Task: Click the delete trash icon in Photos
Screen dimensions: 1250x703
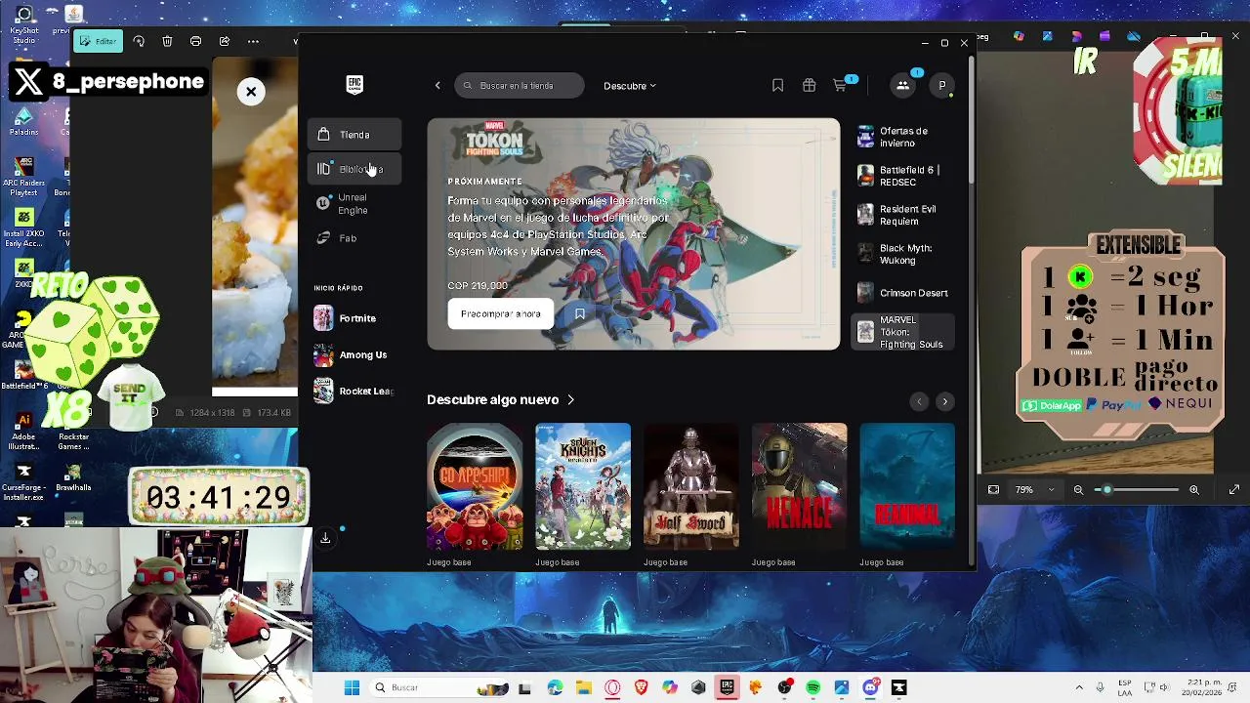Action: 167,41
